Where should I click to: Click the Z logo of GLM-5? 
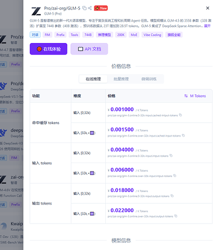(x=36, y=11)
